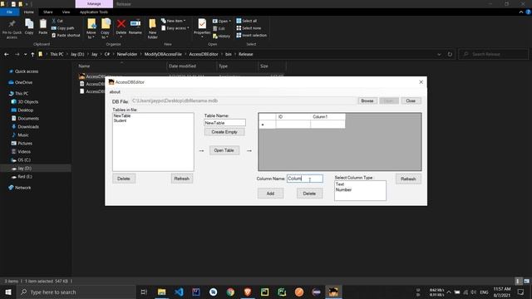
Task: Show hidden system tray icons
Action: click(449, 292)
